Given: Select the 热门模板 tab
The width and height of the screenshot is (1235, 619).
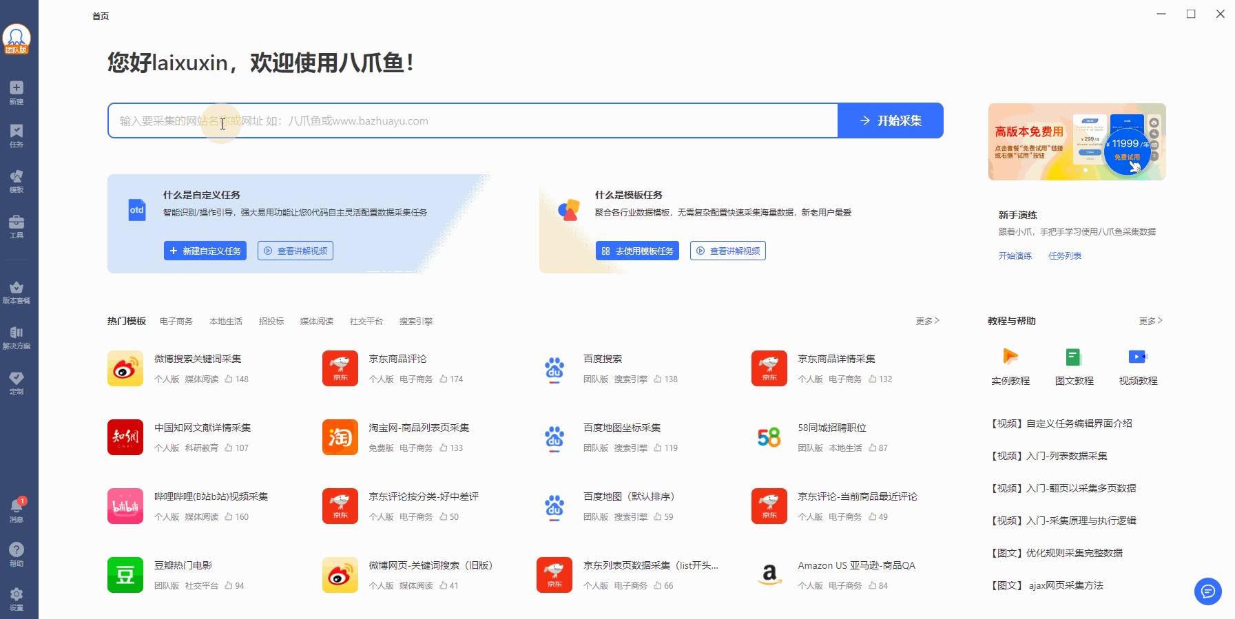Looking at the screenshot, I should tap(127, 321).
